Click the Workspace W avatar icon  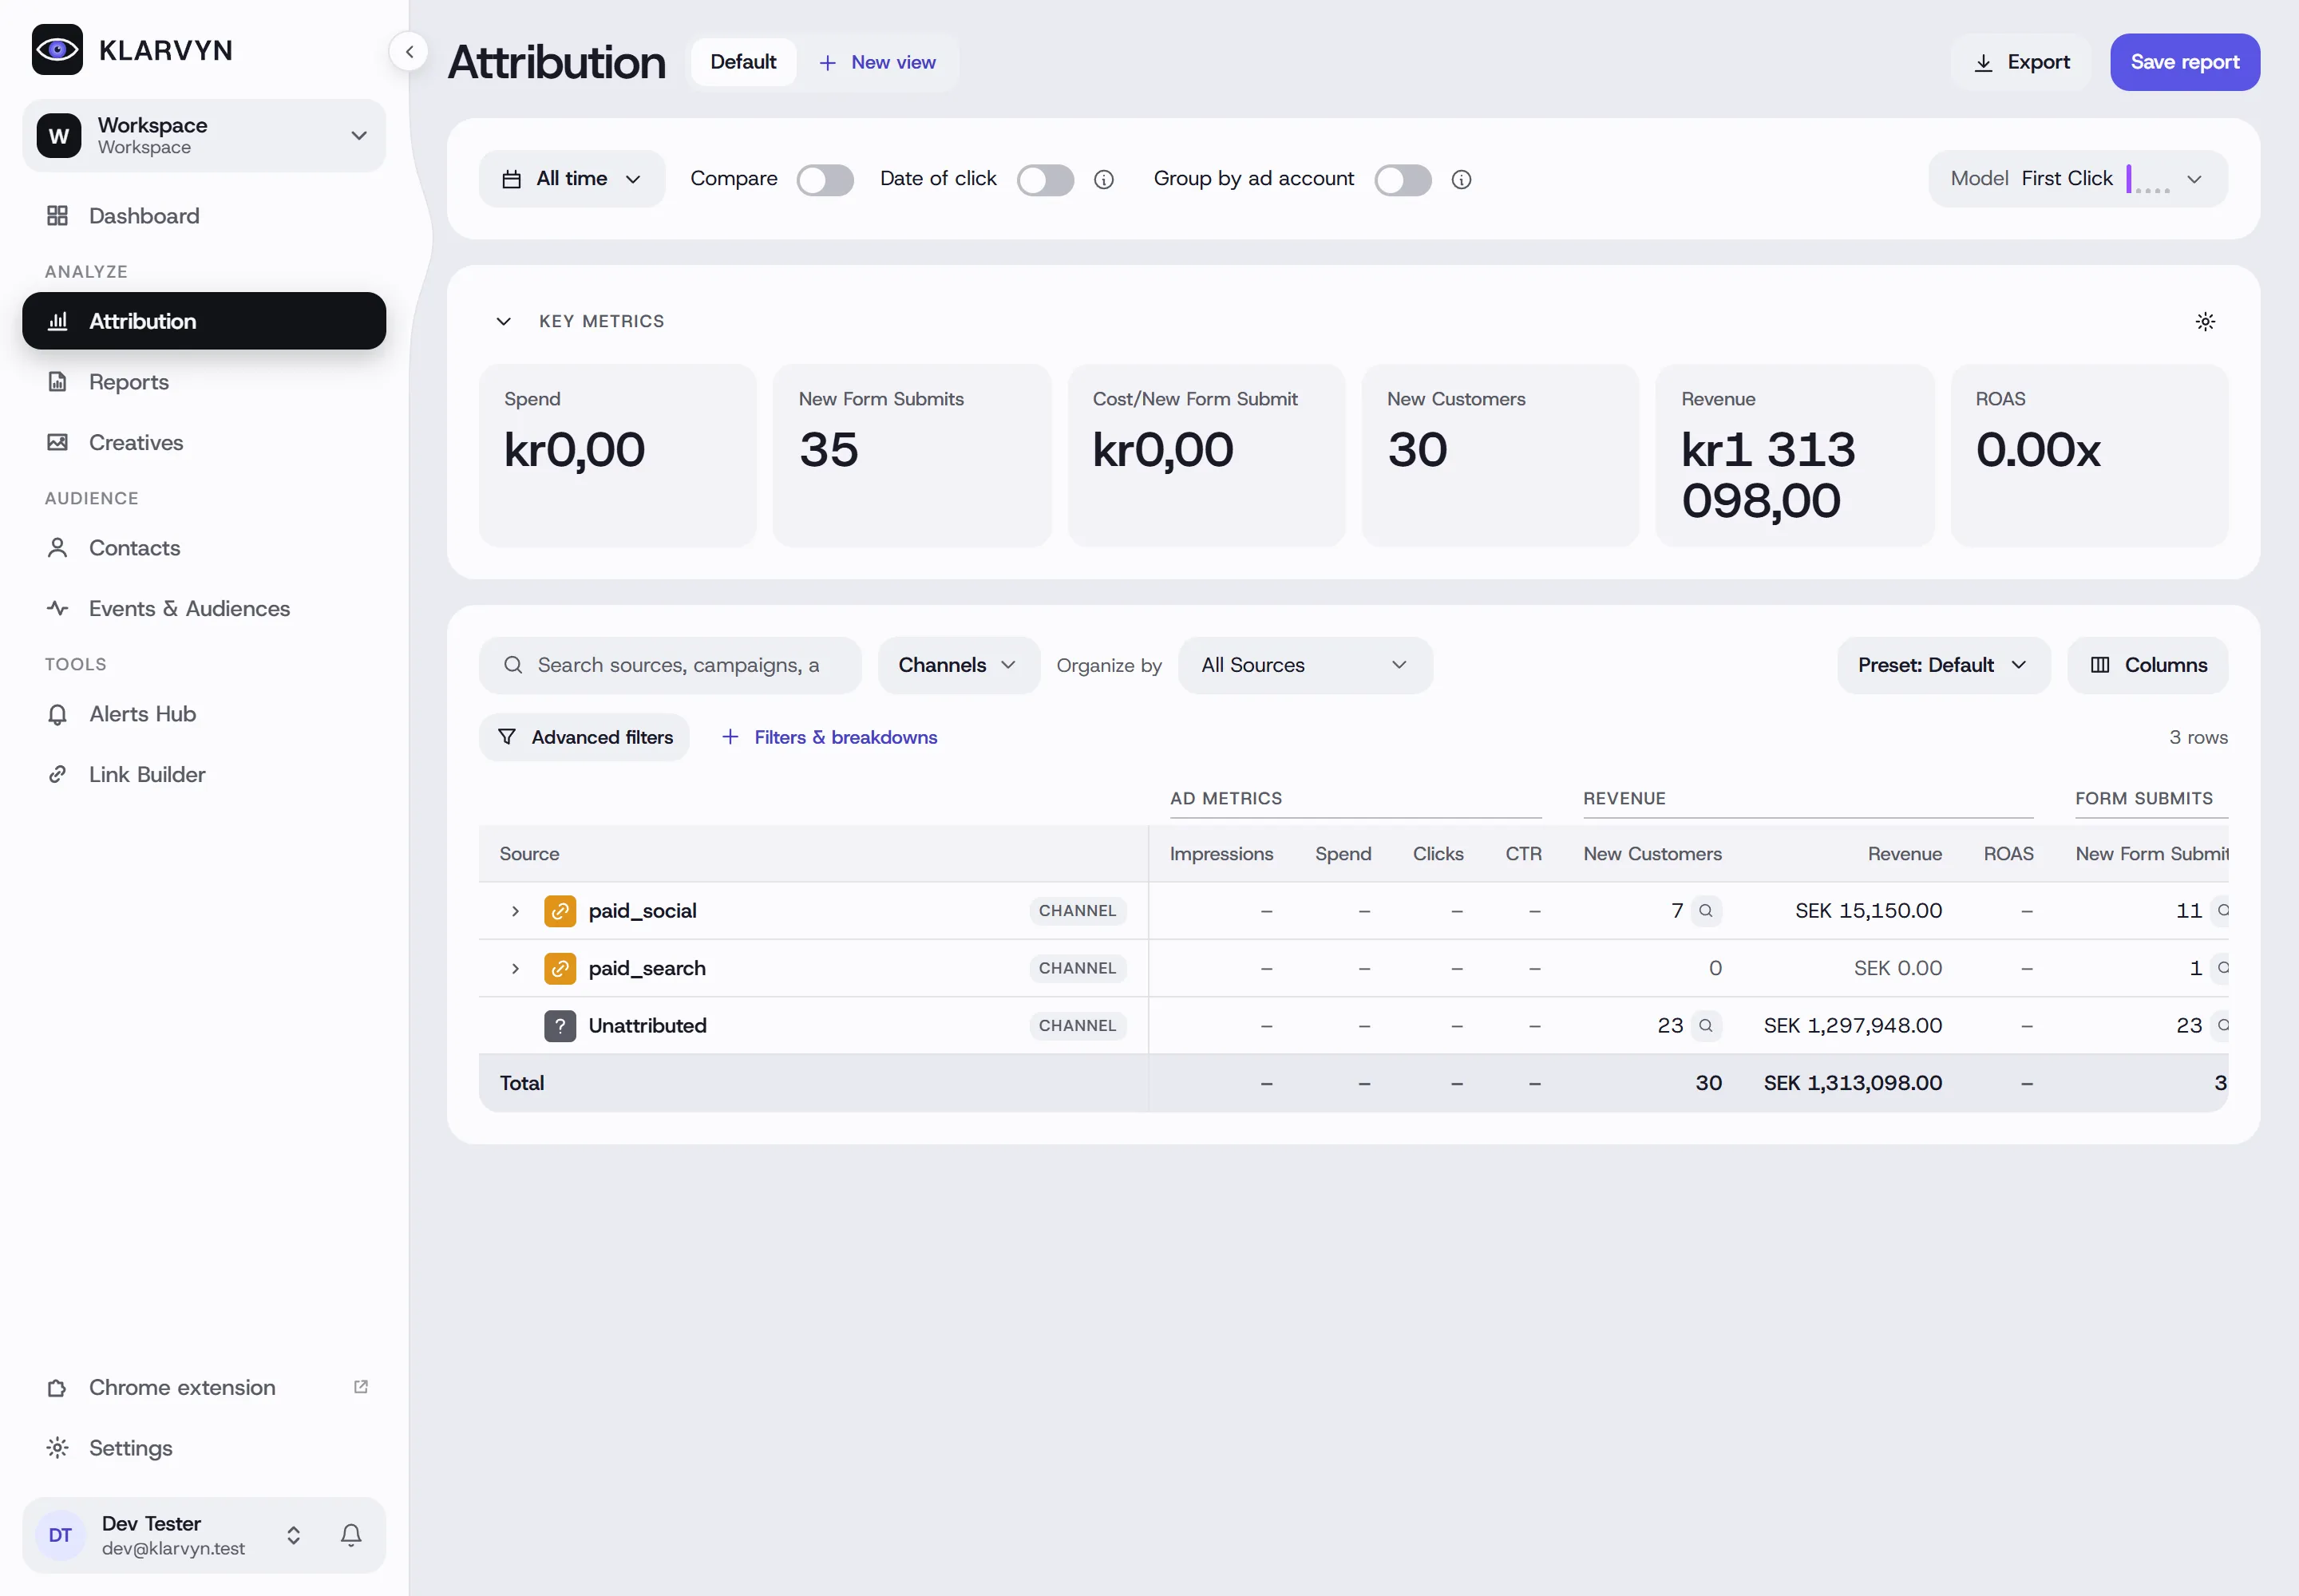coord(59,136)
